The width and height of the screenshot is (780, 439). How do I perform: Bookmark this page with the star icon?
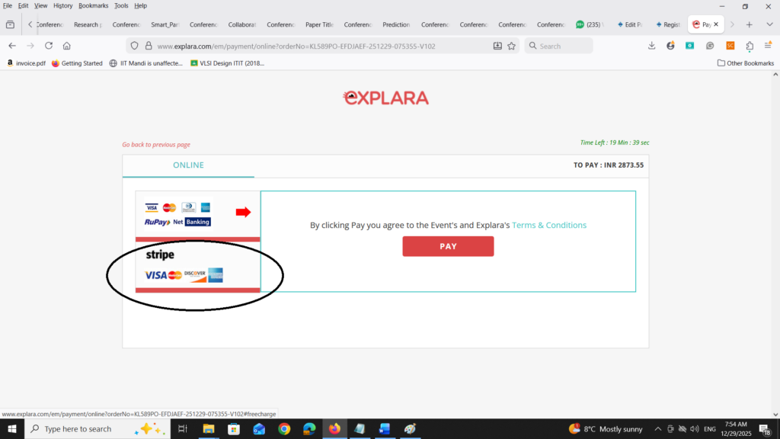coord(511,46)
